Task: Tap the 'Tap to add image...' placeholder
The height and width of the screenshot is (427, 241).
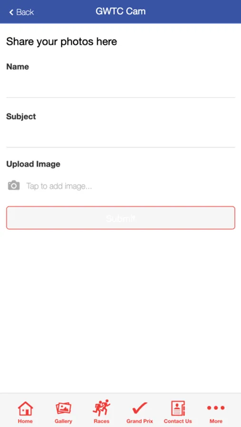Action: coord(59,186)
